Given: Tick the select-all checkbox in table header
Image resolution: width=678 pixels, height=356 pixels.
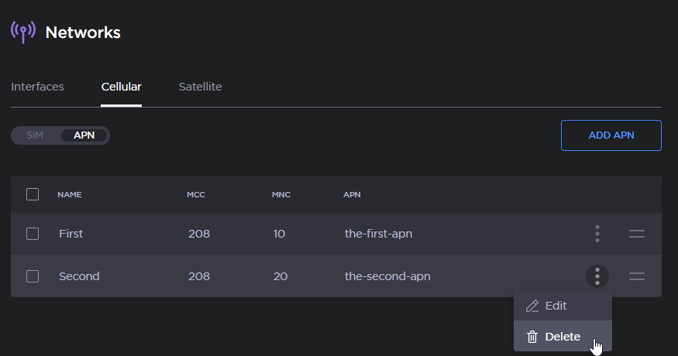Looking at the screenshot, I should [33, 194].
